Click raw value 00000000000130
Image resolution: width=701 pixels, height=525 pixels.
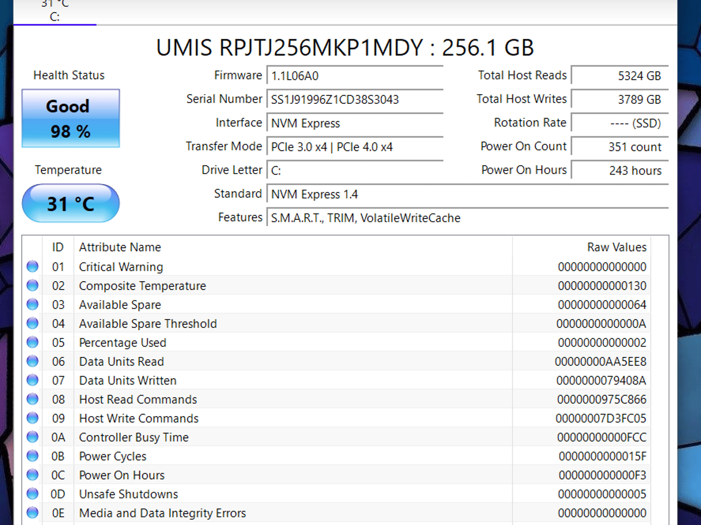pos(602,286)
